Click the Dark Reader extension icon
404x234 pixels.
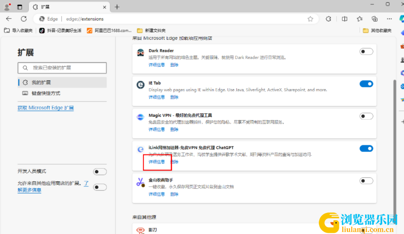coord(141,53)
